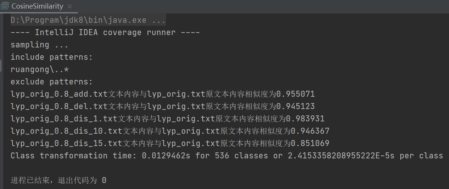Click the lyp_orig_0.8_del.txt filename text
The width and height of the screenshot is (449, 189).
tap(59, 106)
